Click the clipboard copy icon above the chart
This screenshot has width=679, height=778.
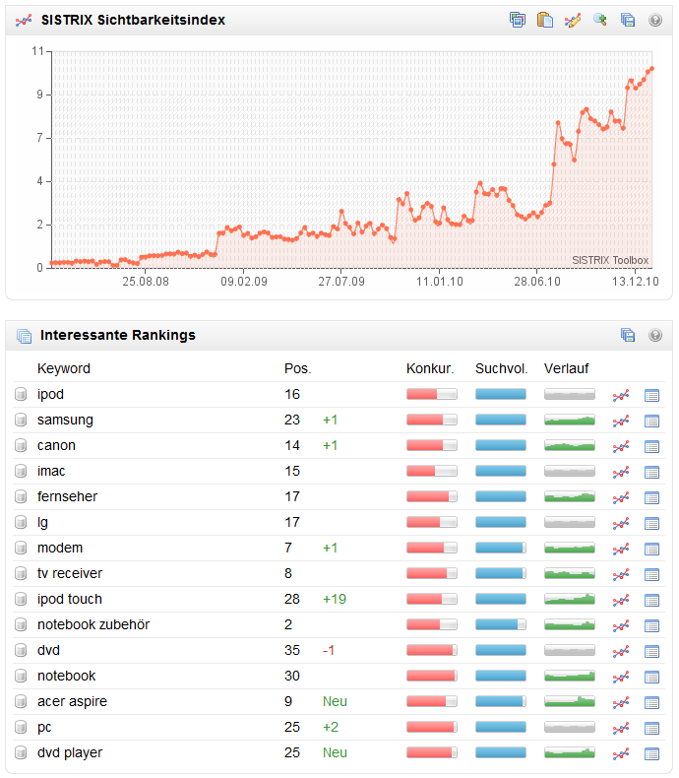[544, 20]
